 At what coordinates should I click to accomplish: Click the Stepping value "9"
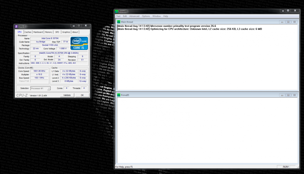82,56
